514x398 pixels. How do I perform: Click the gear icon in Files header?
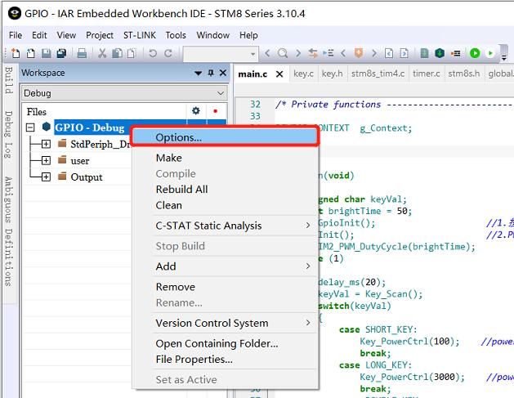tap(195, 111)
